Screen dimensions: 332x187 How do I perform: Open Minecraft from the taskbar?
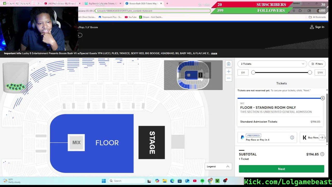(217, 181)
